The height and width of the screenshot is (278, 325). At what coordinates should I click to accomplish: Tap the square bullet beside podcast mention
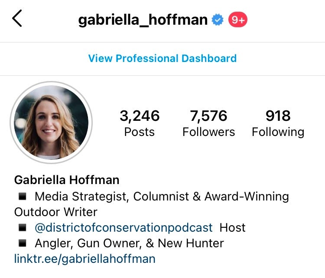click(23, 227)
